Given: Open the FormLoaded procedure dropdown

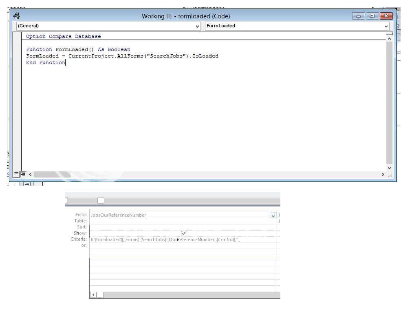Looking at the screenshot, I should (385, 26).
